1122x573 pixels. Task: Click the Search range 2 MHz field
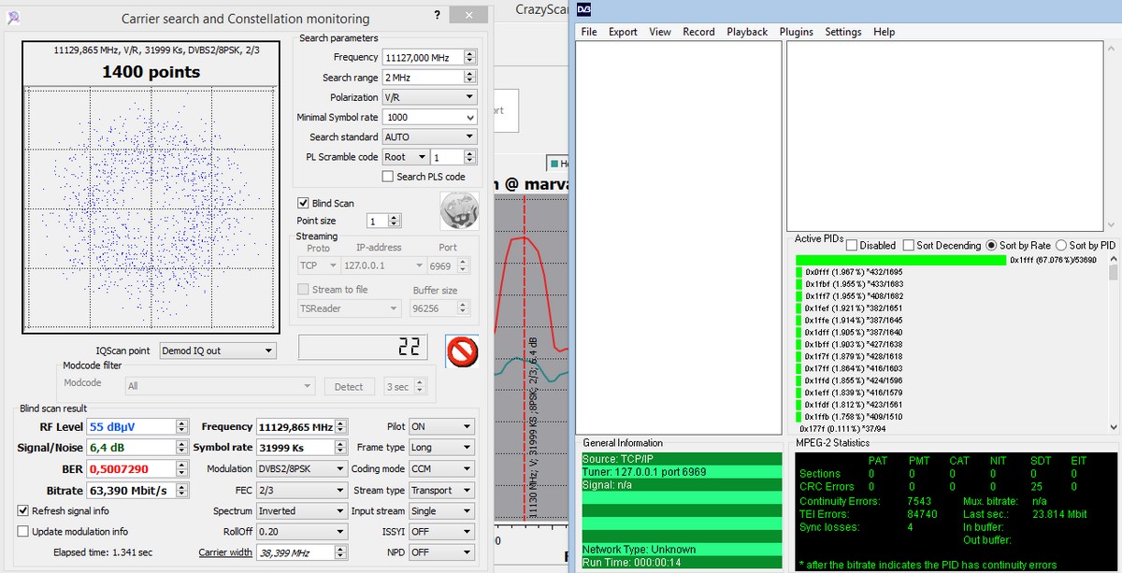[423, 78]
